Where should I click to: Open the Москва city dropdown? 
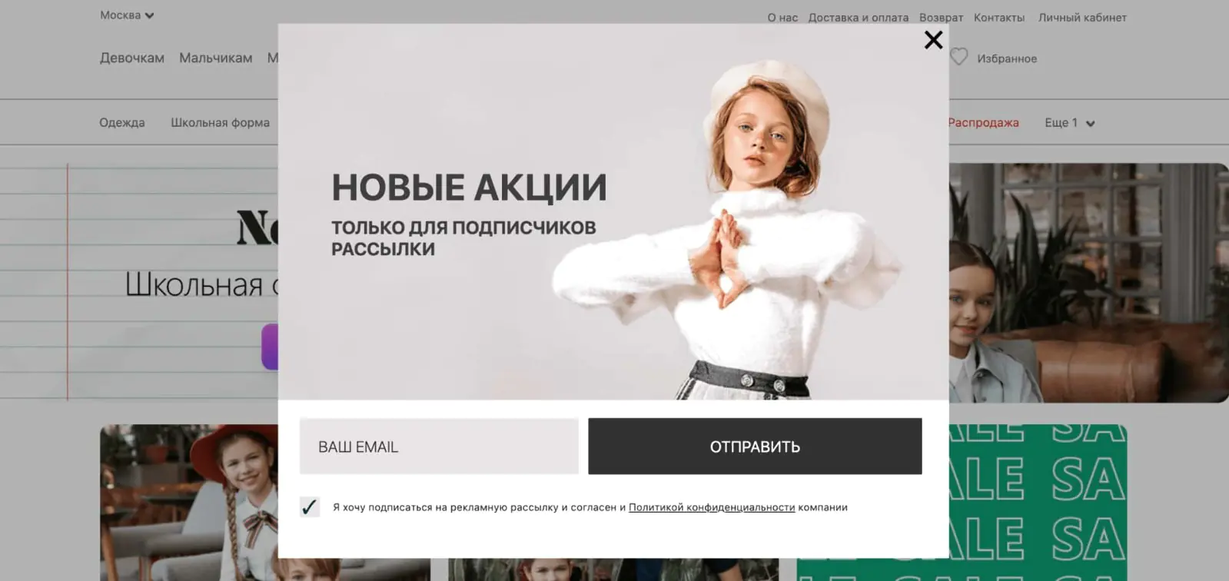pos(127,15)
